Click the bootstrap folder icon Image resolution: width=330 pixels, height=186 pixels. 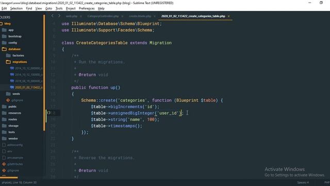[x=4, y=36]
